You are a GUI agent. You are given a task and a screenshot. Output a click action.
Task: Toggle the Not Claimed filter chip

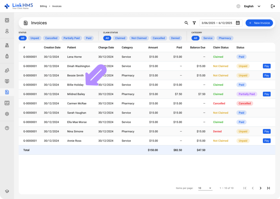pyautogui.click(x=139, y=38)
